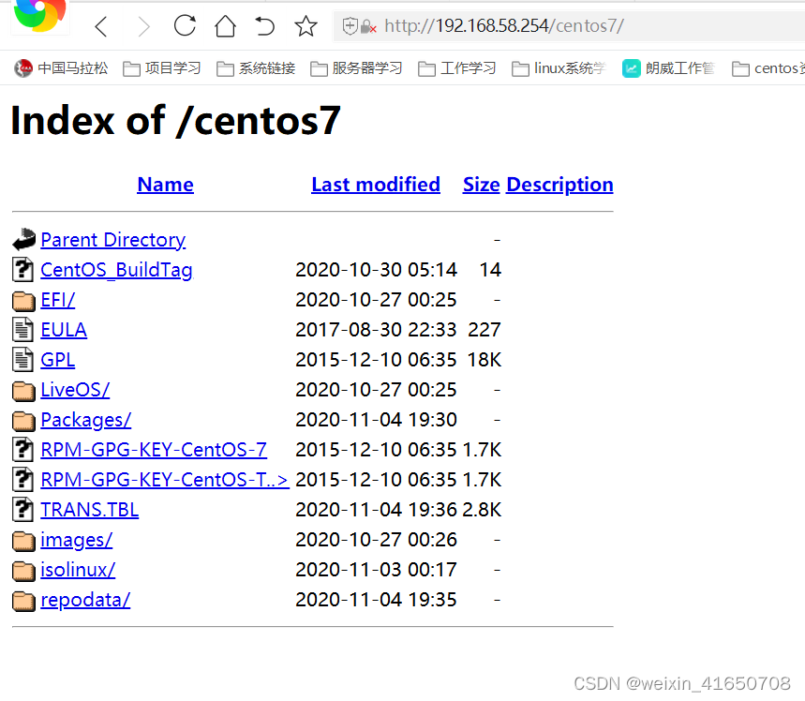Click the folder icon beside Packages/
The width and height of the screenshot is (805, 701).
tap(22, 420)
